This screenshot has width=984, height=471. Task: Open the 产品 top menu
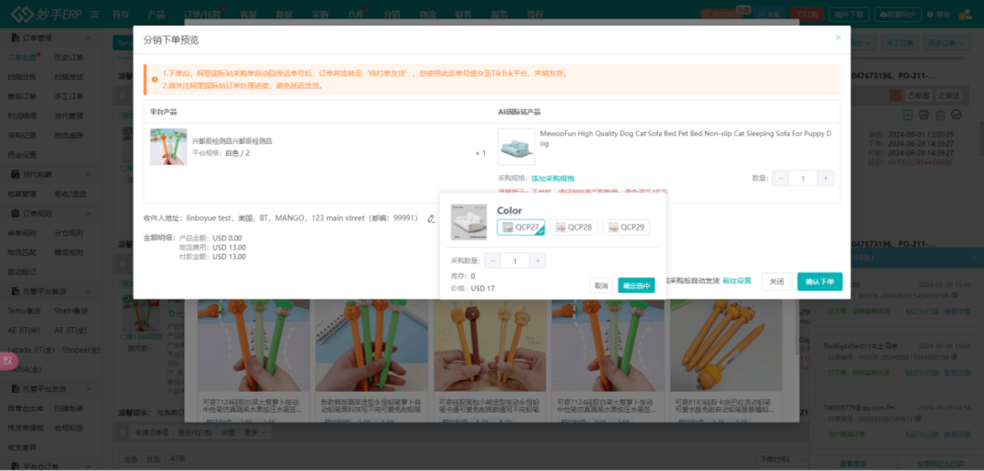click(x=156, y=15)
